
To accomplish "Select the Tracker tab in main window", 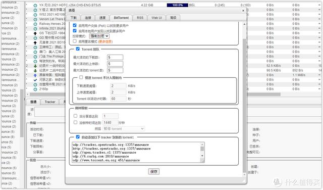I will coord(50,102).
